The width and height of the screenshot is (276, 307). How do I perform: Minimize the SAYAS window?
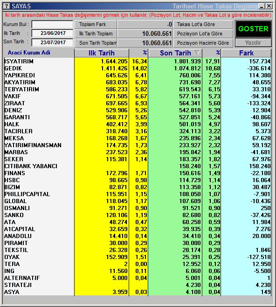tap(262, 6)
